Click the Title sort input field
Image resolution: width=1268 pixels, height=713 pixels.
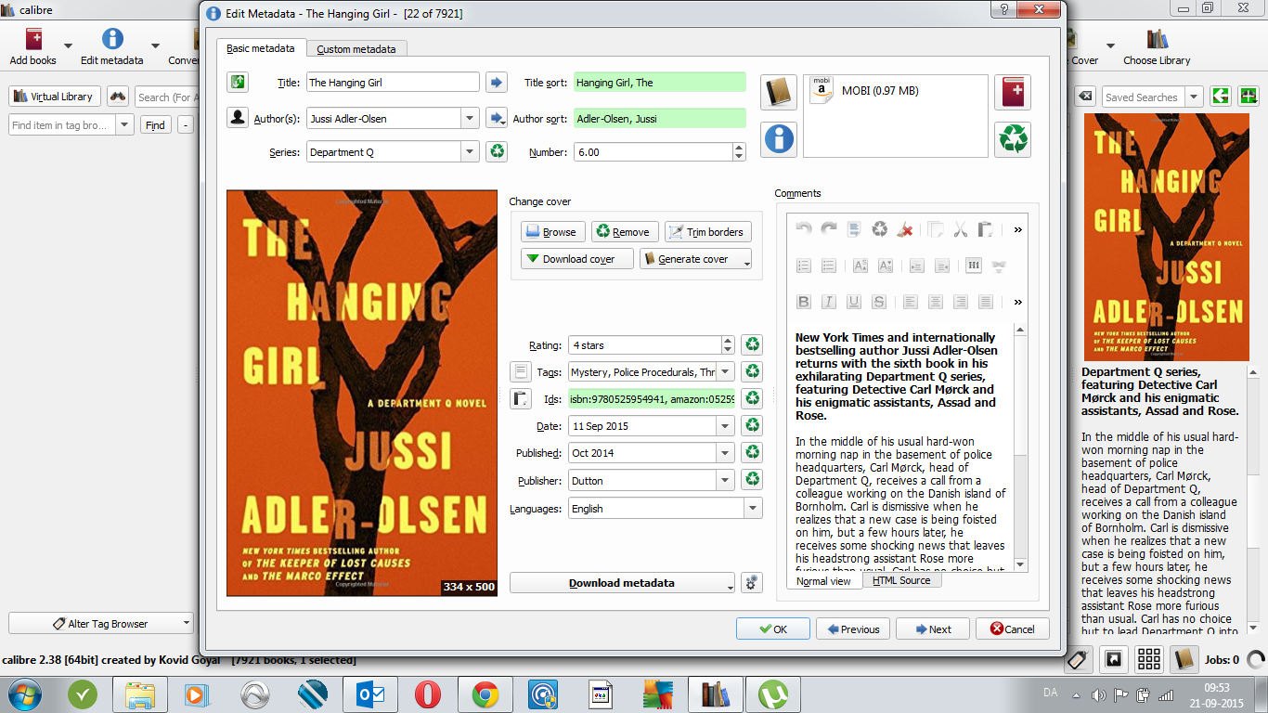[x=660, y=83]
